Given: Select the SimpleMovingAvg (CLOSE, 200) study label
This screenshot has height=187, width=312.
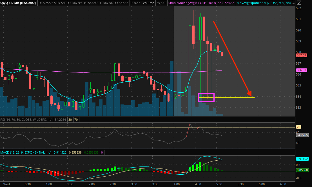Looking at the screenshot, I should tap(195, 3).
